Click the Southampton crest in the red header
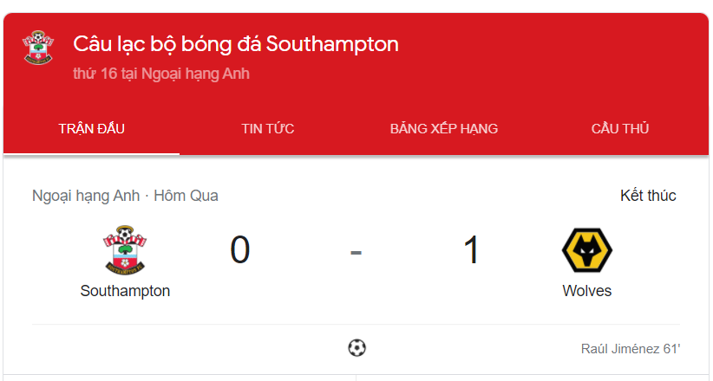This screenshot has height=381, width=713. pyautogui.click(x=38, y=48)
